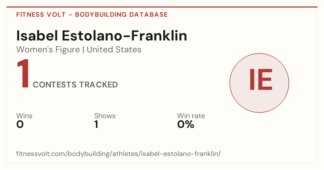Click the Wins stat label
This screenshot has height=170, width=324.
pos(24,116)
